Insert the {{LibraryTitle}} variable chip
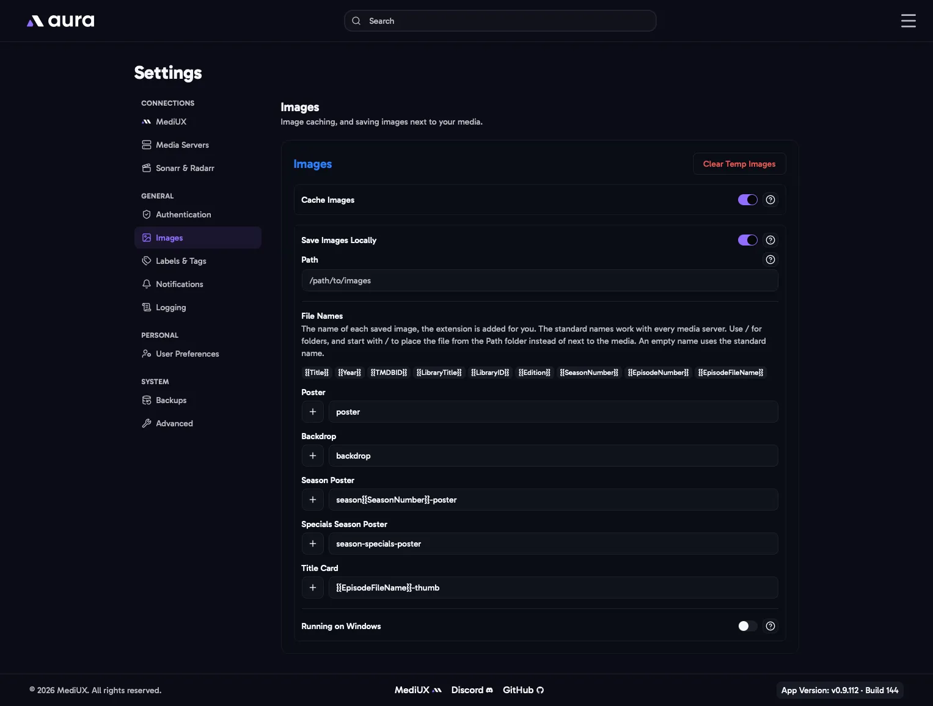The height and width of the screenshot is (706, 933). [x=439, y=373]
